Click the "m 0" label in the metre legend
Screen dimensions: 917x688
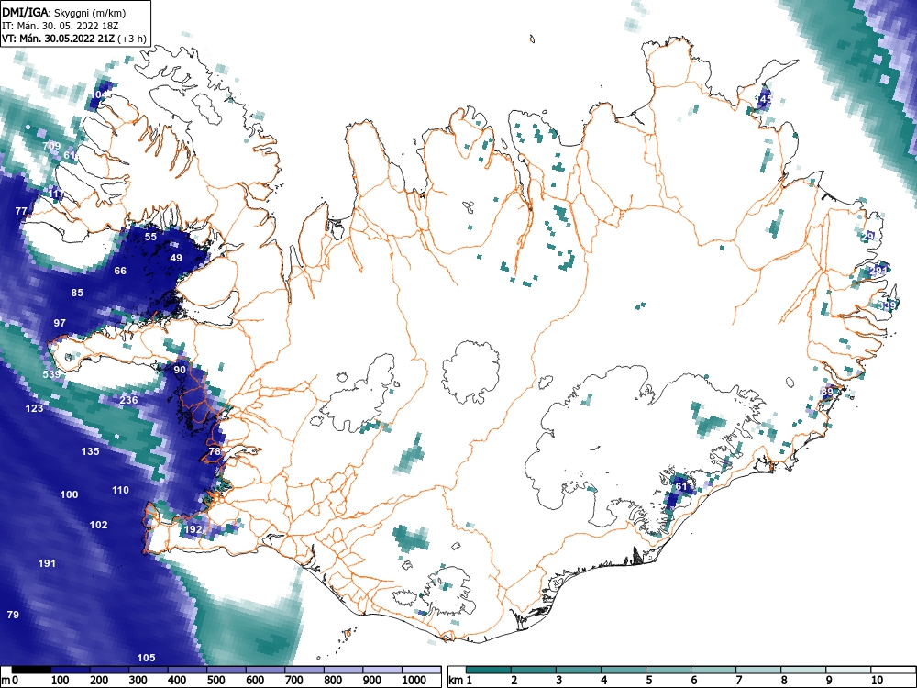click(10, 681)
